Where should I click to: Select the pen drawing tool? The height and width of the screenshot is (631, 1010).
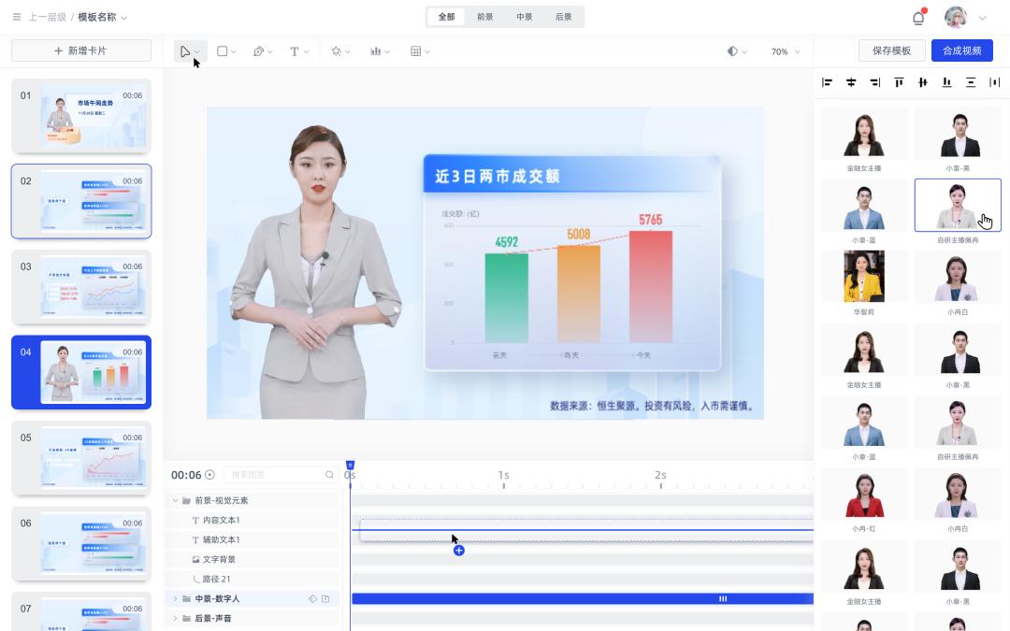coord(258,51)
